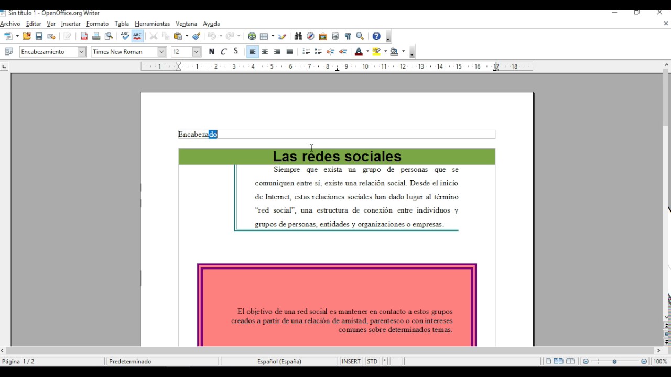This screenshot has width=671, height=377.
Task: Send document as e-mail icon
Action: (51, 36)
